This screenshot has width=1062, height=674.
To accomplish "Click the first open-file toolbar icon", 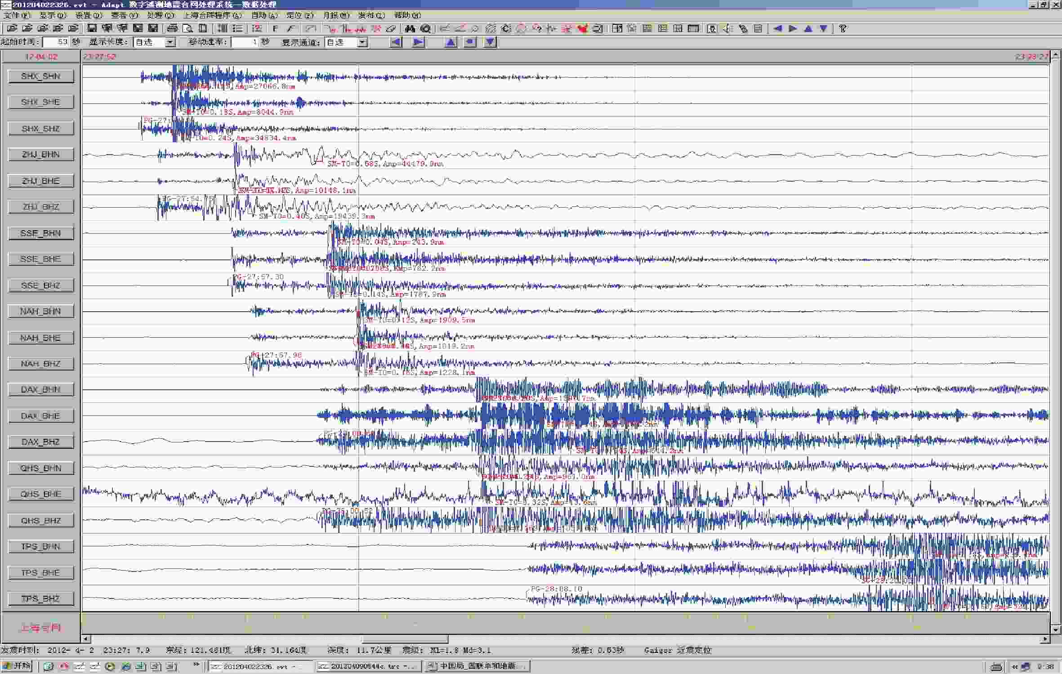I will (x=12, y=28).
